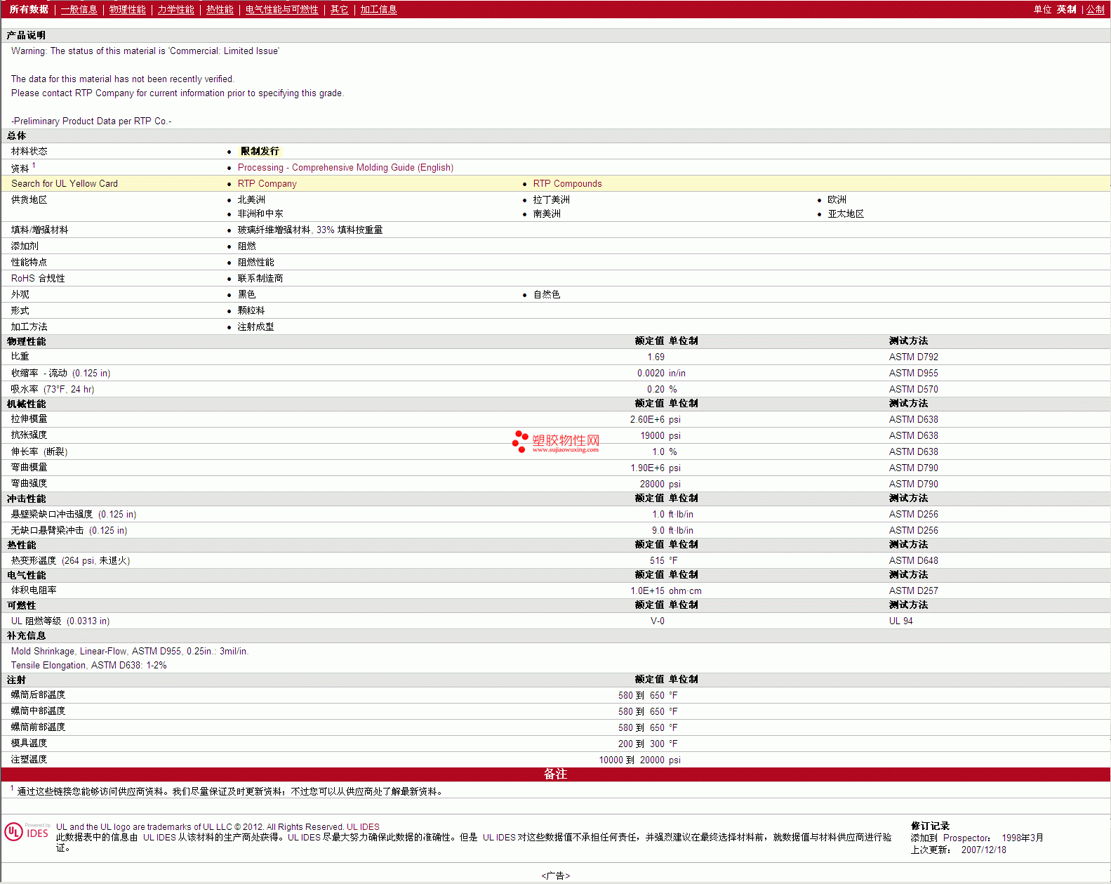This screenshot has height=884, width=1111.
Task: Click Search for UL Yellow Card
Action: click(x=65, y=183)
